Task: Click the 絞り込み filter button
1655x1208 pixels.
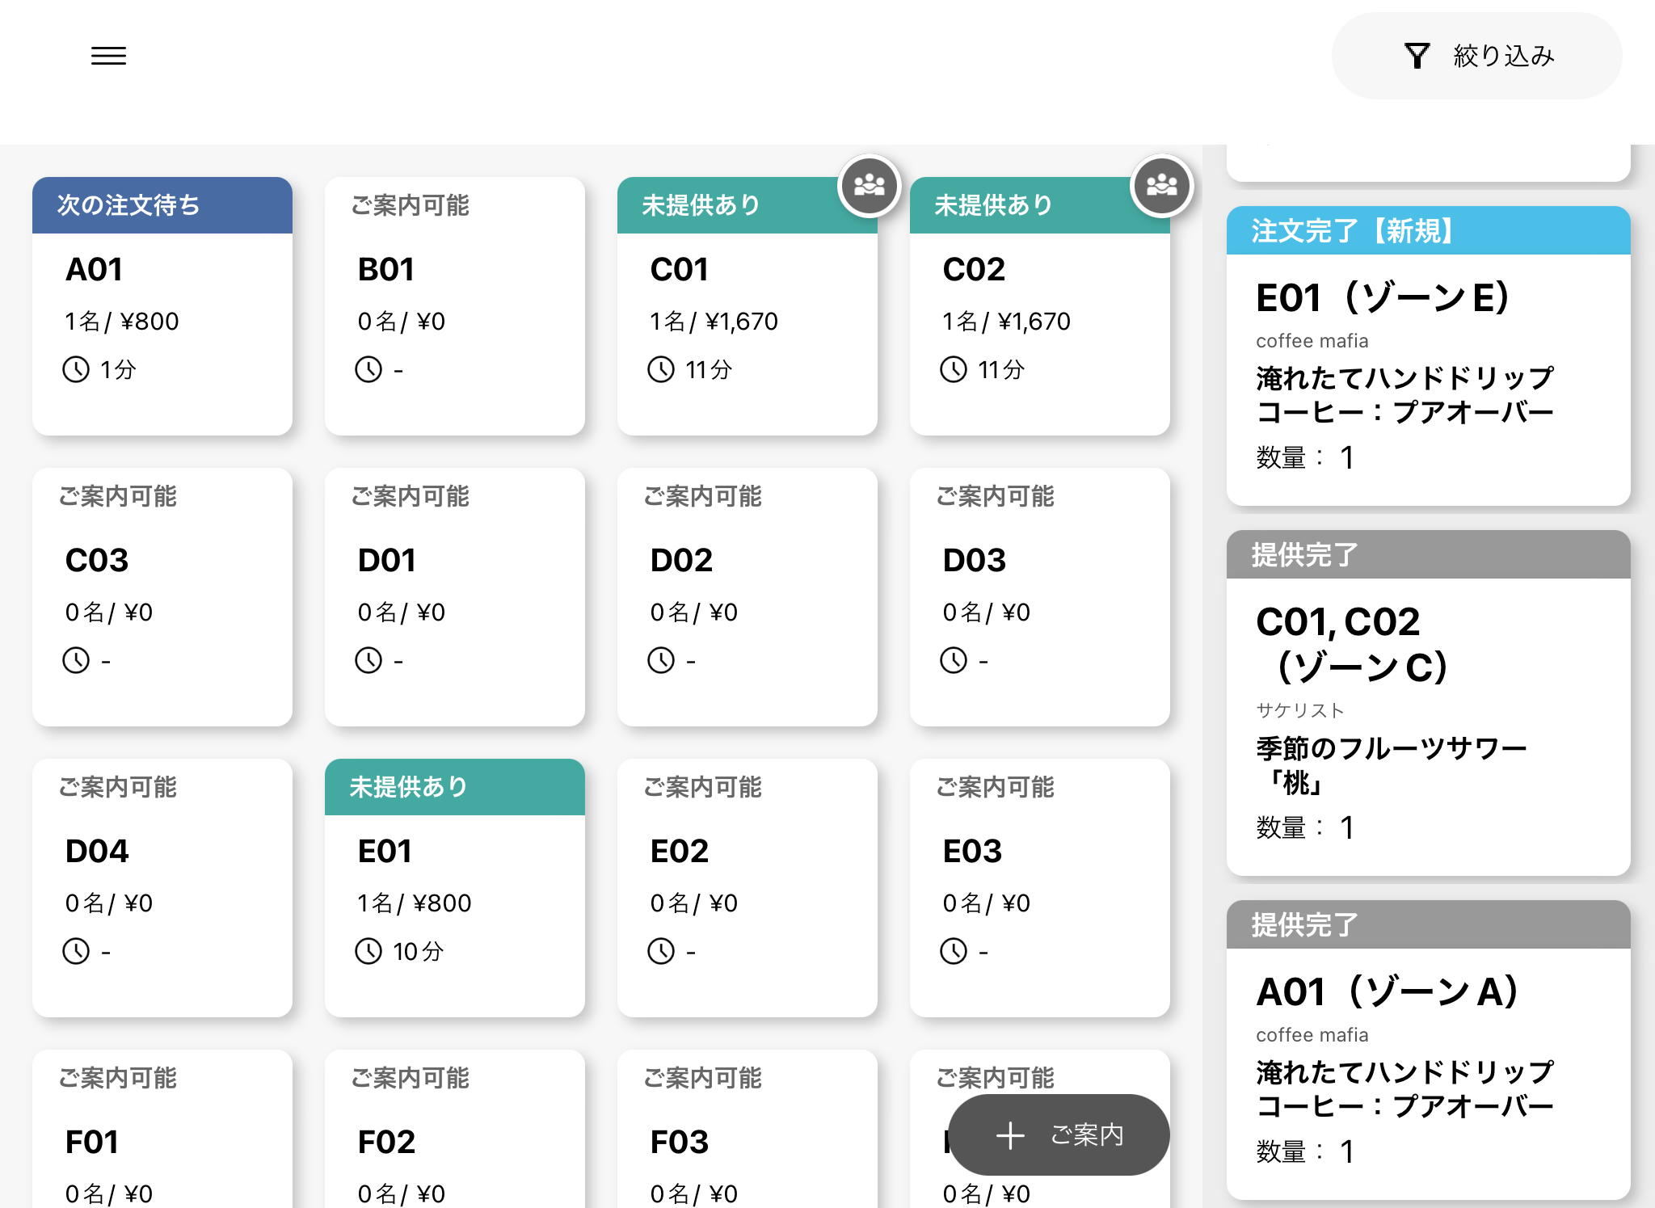Action: click(x=1476, y=56)
